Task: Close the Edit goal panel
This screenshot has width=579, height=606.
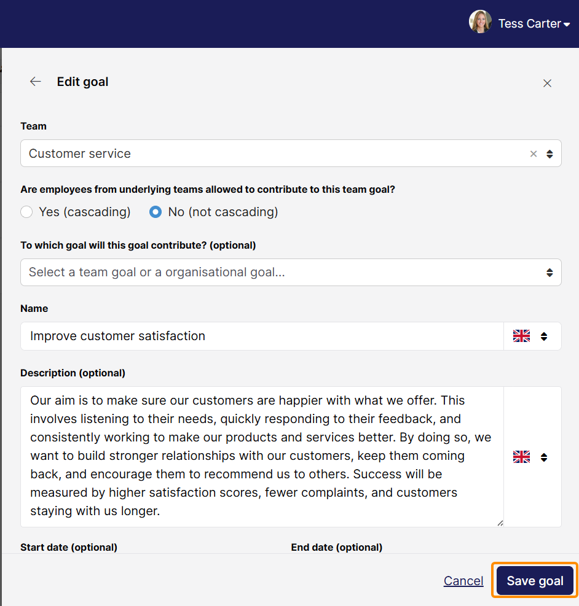Action: (547, 83)
